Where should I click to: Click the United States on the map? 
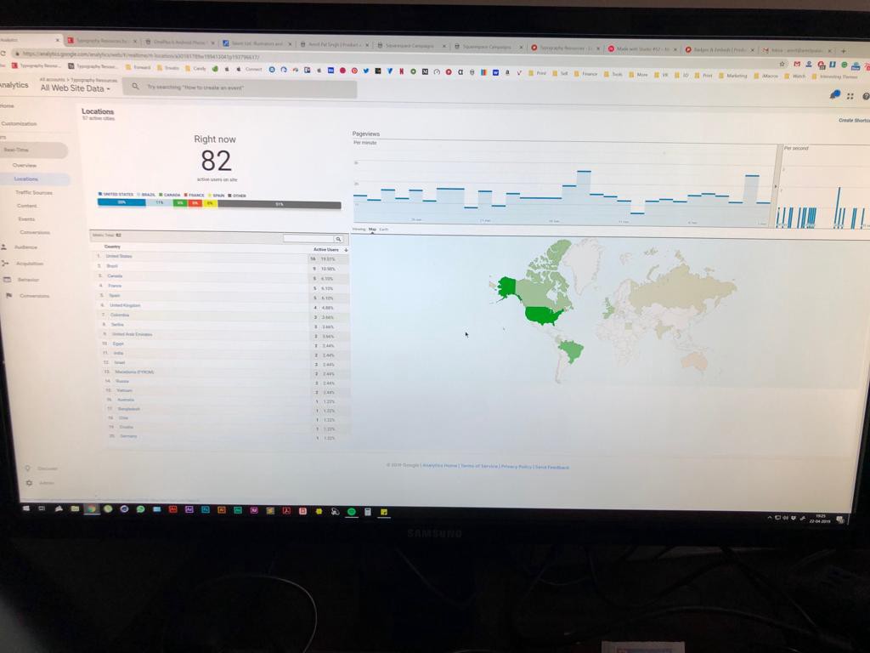point(544,315)
